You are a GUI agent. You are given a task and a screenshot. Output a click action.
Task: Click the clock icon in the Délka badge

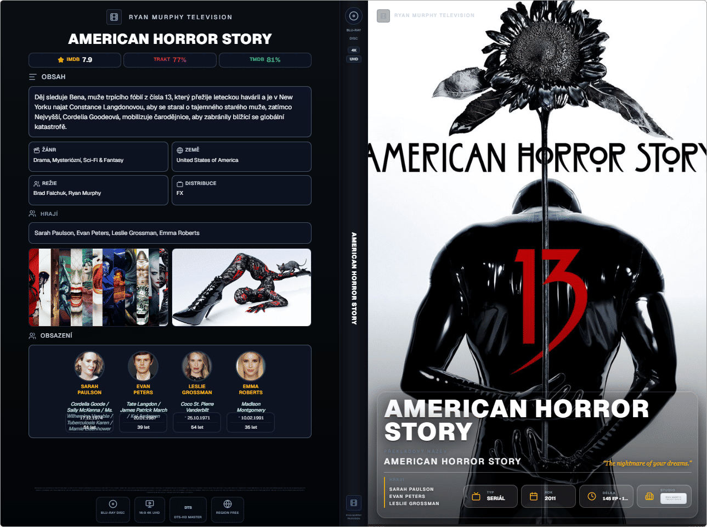[x=592, y=496]
